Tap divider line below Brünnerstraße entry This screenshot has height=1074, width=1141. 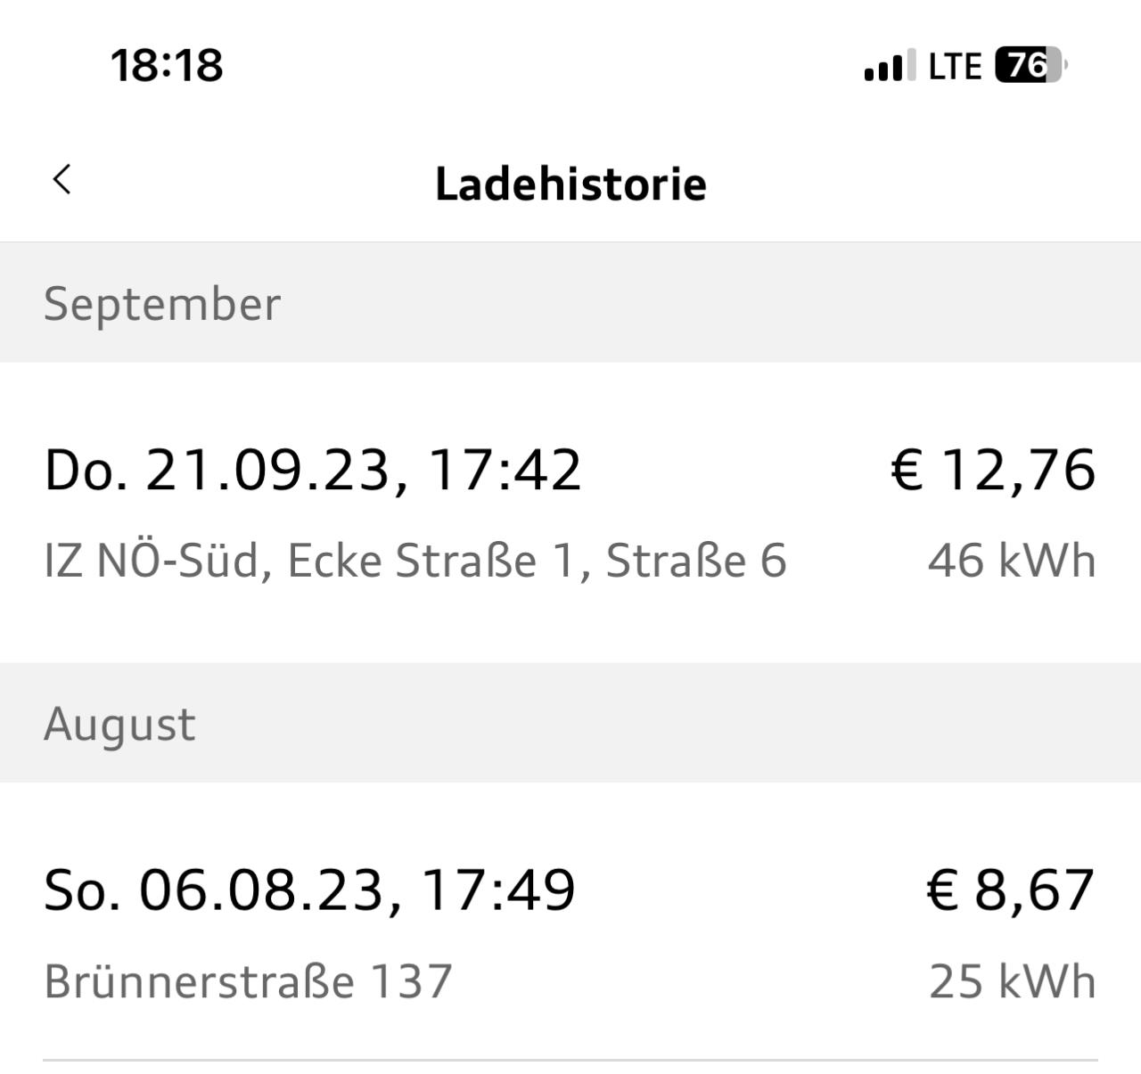(x=570, y=1060)
